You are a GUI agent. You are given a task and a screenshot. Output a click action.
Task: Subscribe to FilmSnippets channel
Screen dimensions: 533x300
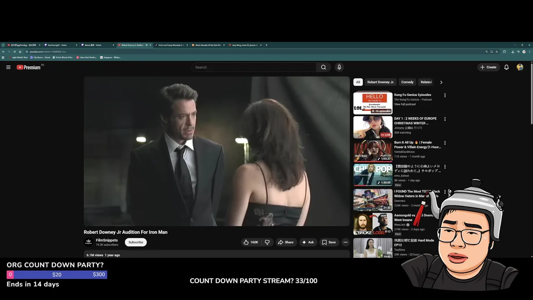coord(136,242)
